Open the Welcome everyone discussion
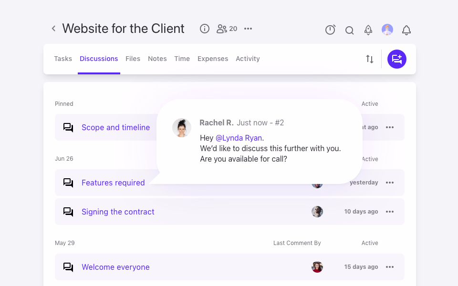 click(115, 267)
